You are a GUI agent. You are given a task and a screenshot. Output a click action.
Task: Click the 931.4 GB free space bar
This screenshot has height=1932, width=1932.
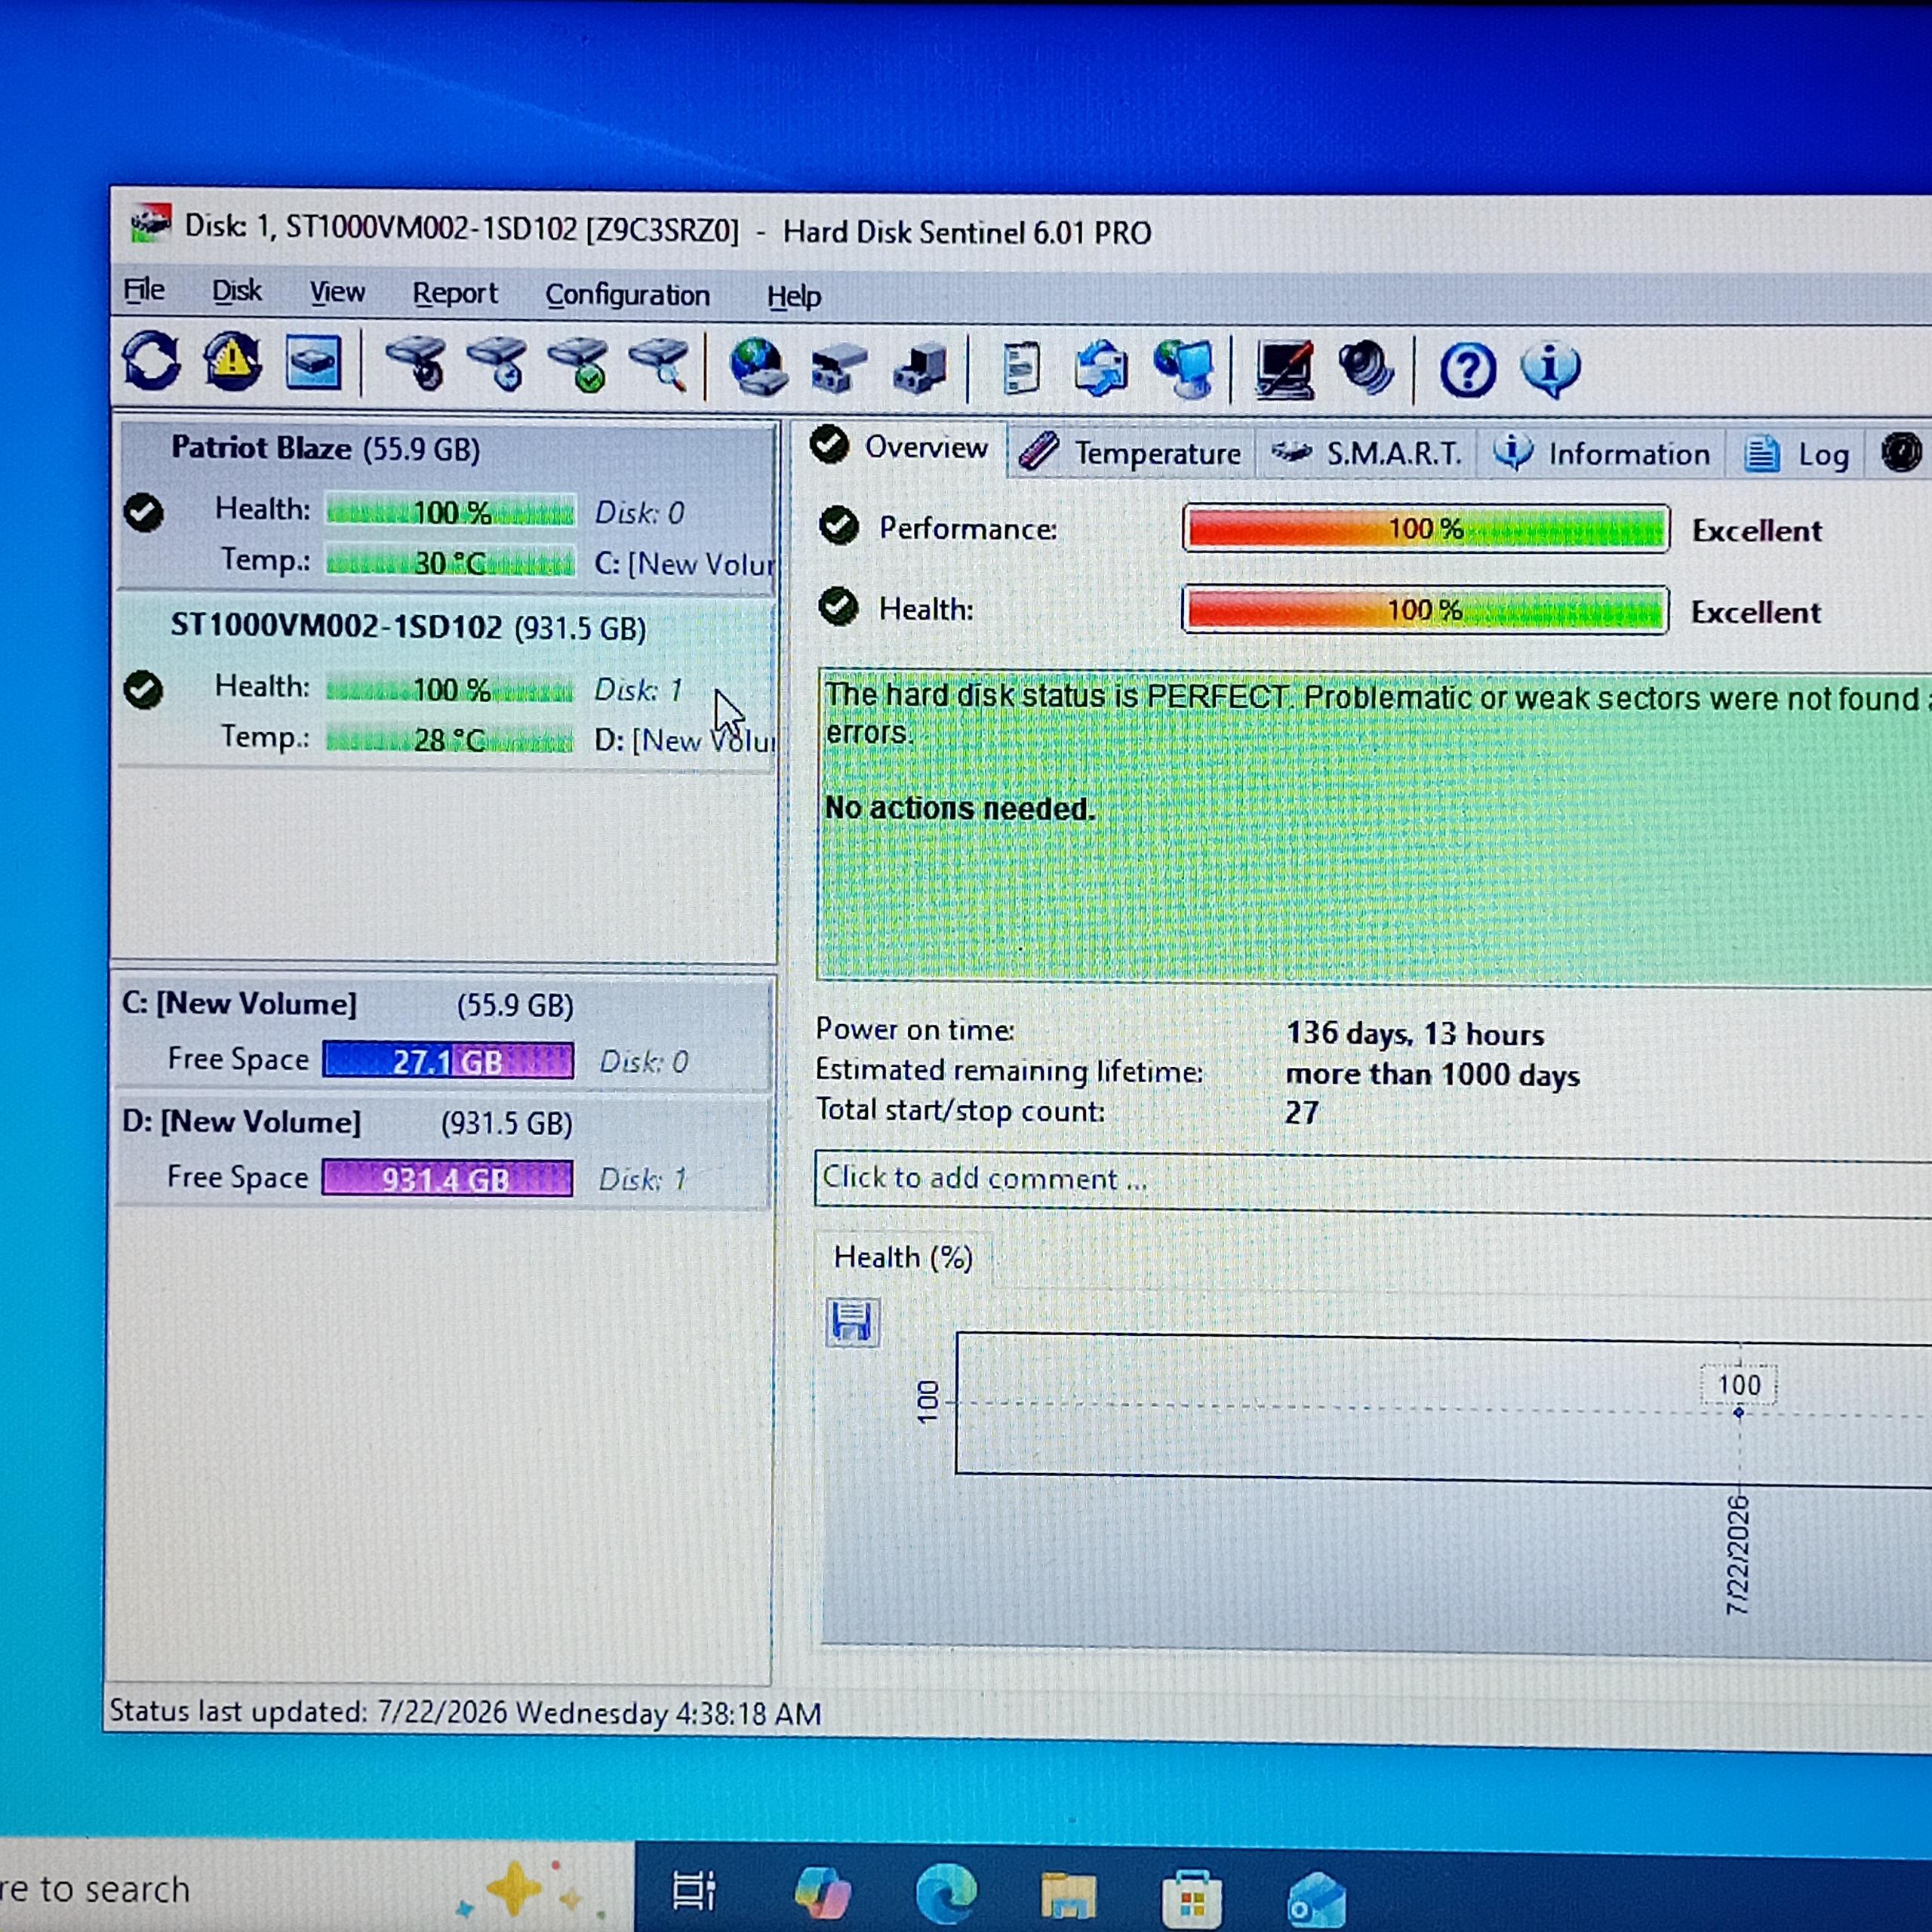447,1178
